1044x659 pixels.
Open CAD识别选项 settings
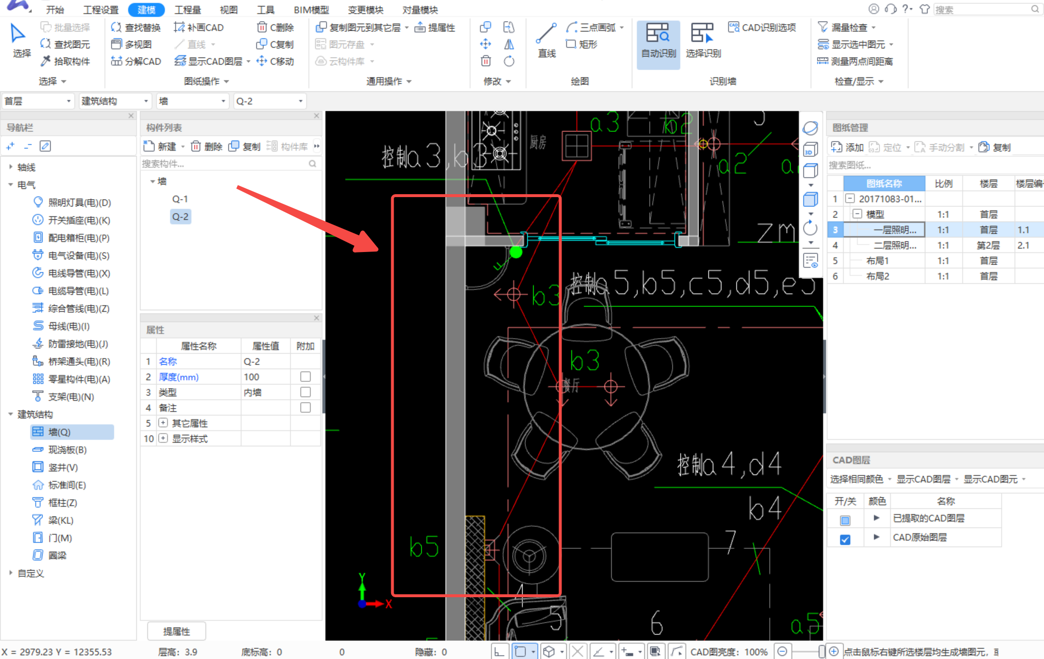pos(762,27)
